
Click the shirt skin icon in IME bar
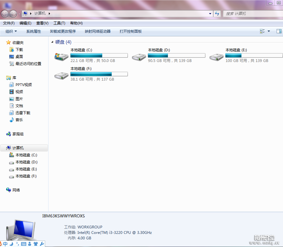[x=36, y=244]
